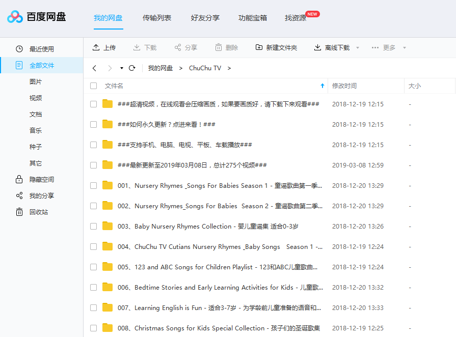Select checkbox for 004 ChuChu TV Cutians
The width and height of the screenshot is (456, 337).
pos(93,246)
